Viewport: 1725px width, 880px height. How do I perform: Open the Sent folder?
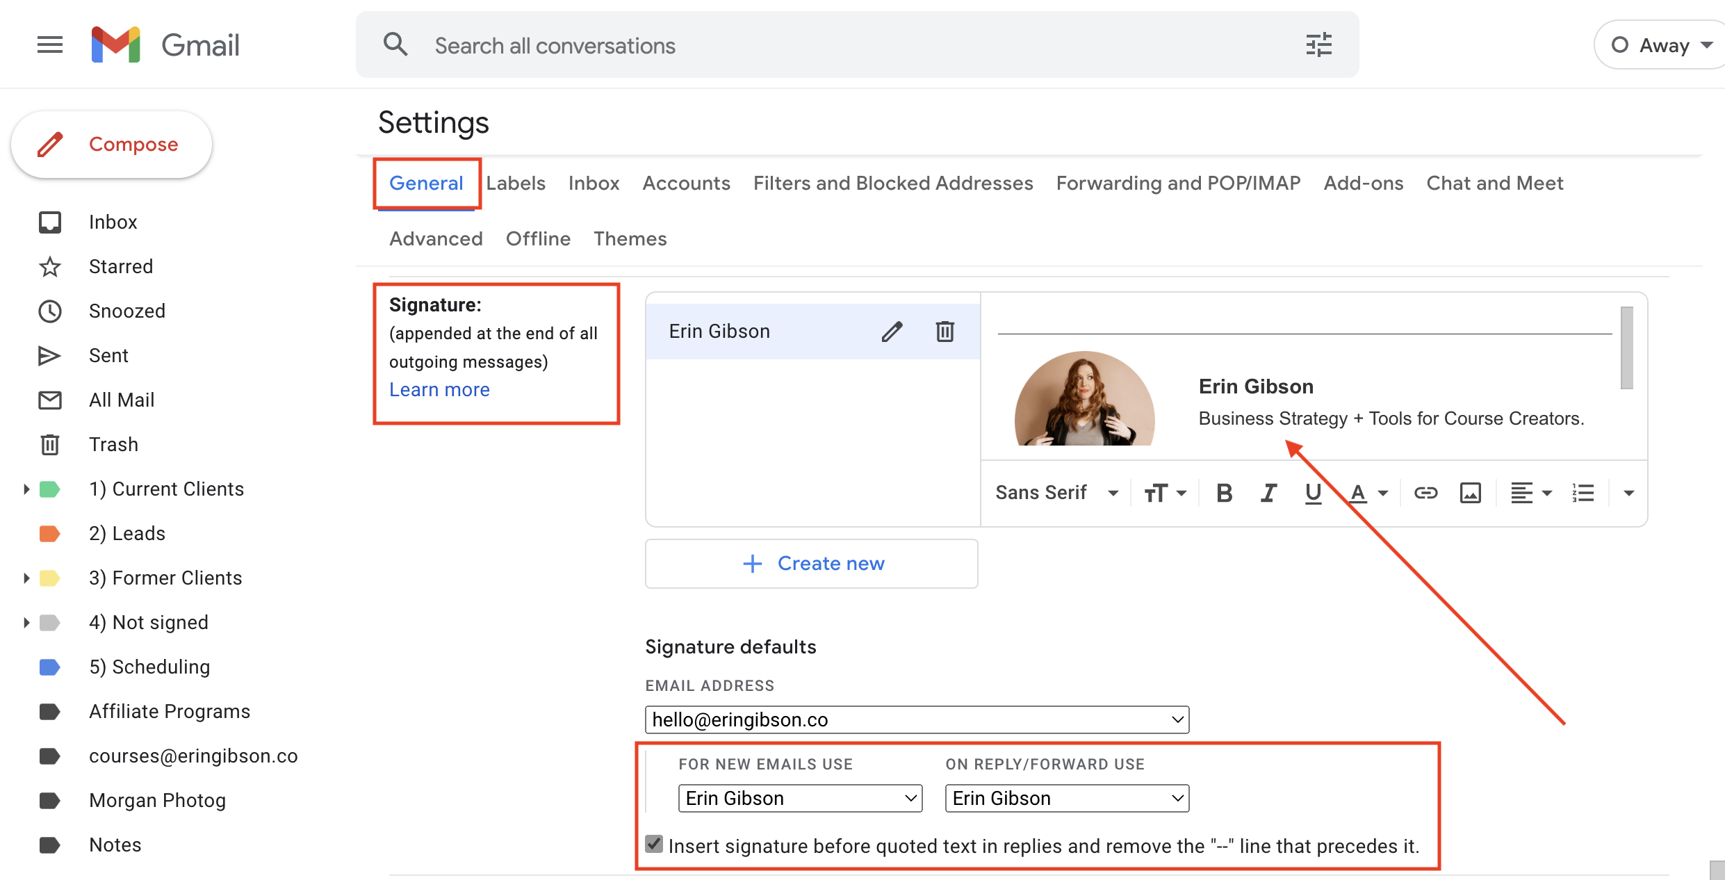(x=108, y=355)
